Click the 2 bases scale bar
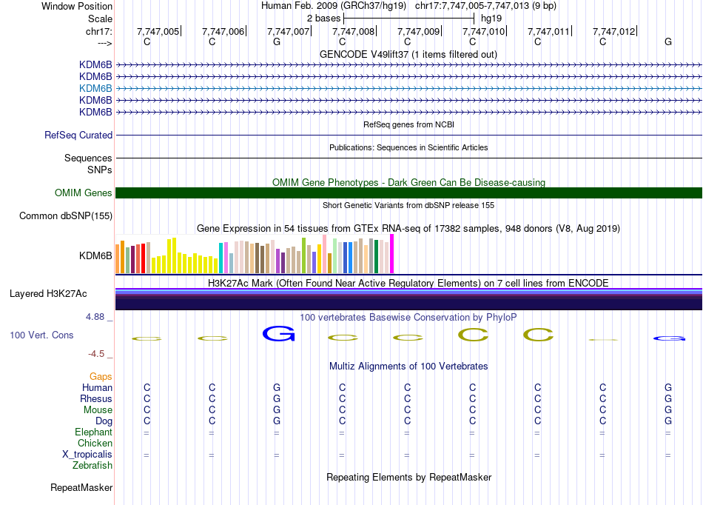The height and width of the screenshot is (505, 703). pyautogui.click(x=408, y=19)
